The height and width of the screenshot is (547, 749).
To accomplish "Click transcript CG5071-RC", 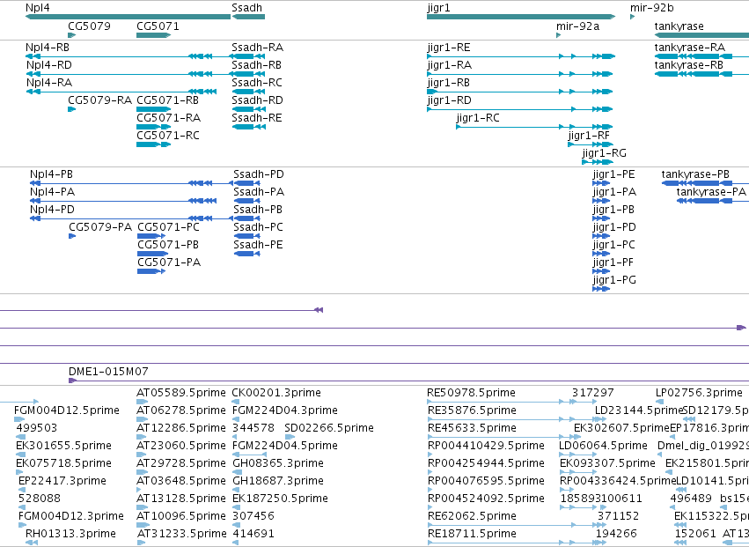I will [x=153, y=144].
